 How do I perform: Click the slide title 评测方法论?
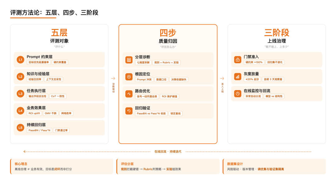tap(54, 13)
